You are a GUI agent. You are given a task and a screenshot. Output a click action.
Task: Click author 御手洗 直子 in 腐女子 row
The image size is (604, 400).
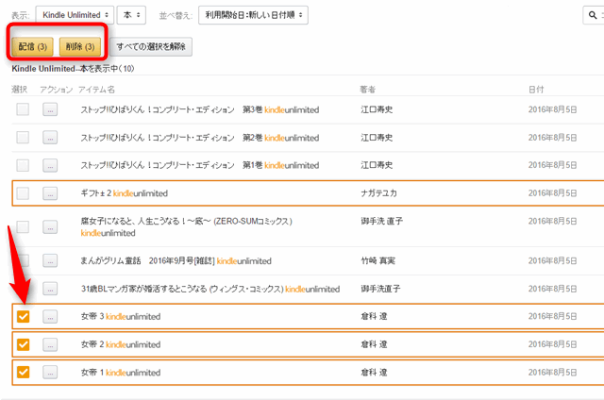(x=381, y=221)
